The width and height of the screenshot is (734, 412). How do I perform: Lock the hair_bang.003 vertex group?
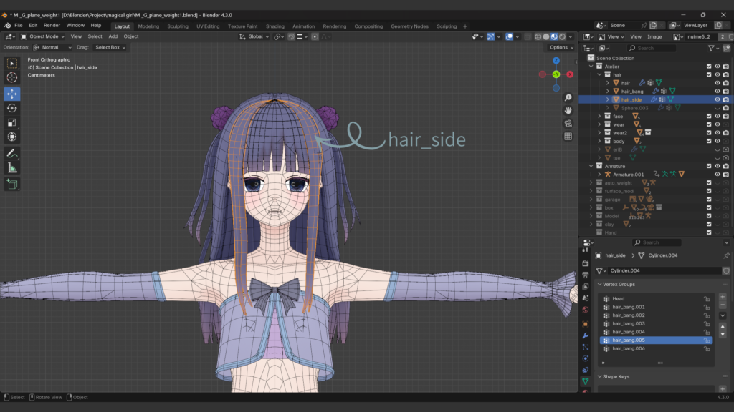(706, 324)
